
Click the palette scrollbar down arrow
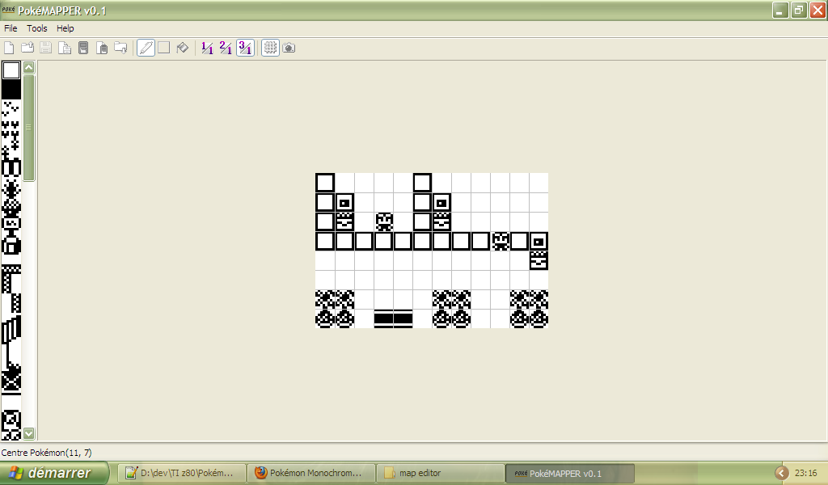pos(29,433)
